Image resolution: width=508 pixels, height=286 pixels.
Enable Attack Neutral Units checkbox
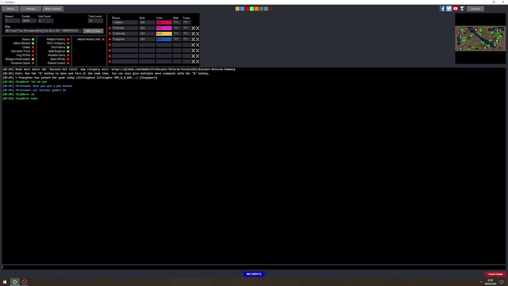click(x=103, y=39)
